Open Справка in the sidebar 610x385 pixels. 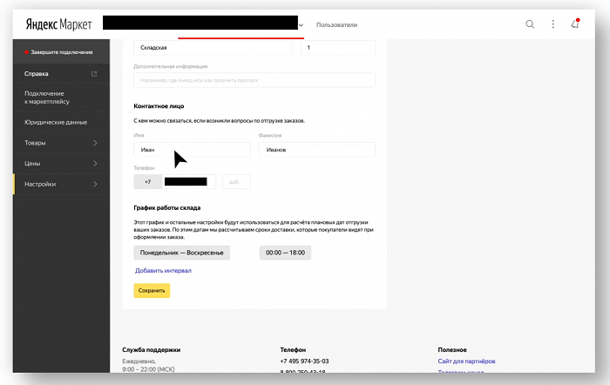(37, 74)
